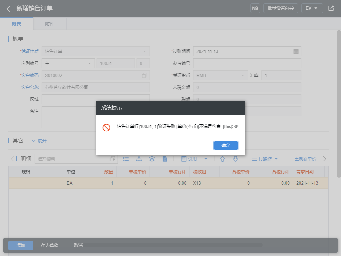Click the No numbering icon in header

pos(255,8)
